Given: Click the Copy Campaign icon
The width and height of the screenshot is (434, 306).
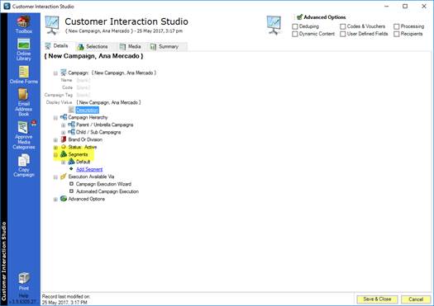Looking at the screenshot, I should pos(23,160).
